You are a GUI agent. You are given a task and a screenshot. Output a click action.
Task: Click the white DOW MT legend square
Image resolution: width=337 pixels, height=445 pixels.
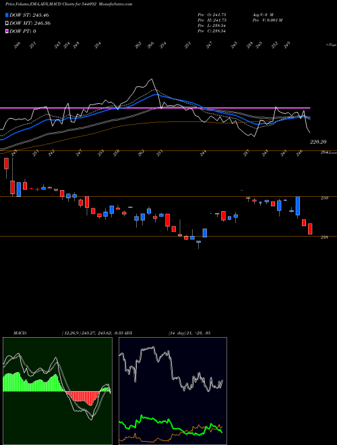click(x=7, y=24)
